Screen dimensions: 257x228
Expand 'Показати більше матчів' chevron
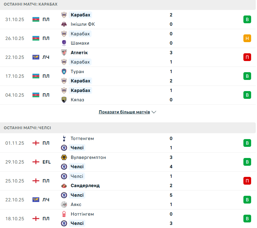tap(154, 112)
